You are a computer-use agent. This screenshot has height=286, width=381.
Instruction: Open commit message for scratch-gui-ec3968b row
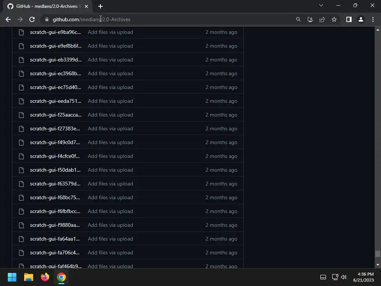pyautogui.click(x=110, y=73)
